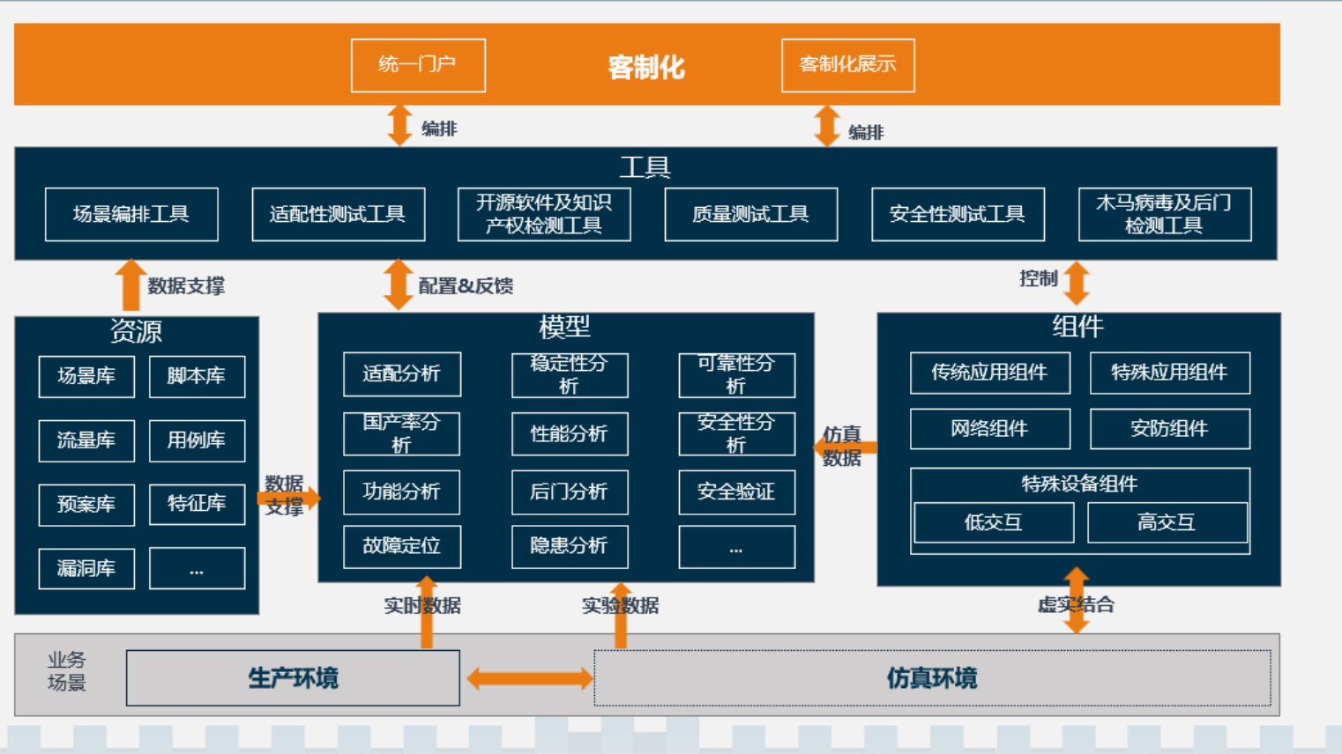Click the 生产环境 block

(293, 678)
